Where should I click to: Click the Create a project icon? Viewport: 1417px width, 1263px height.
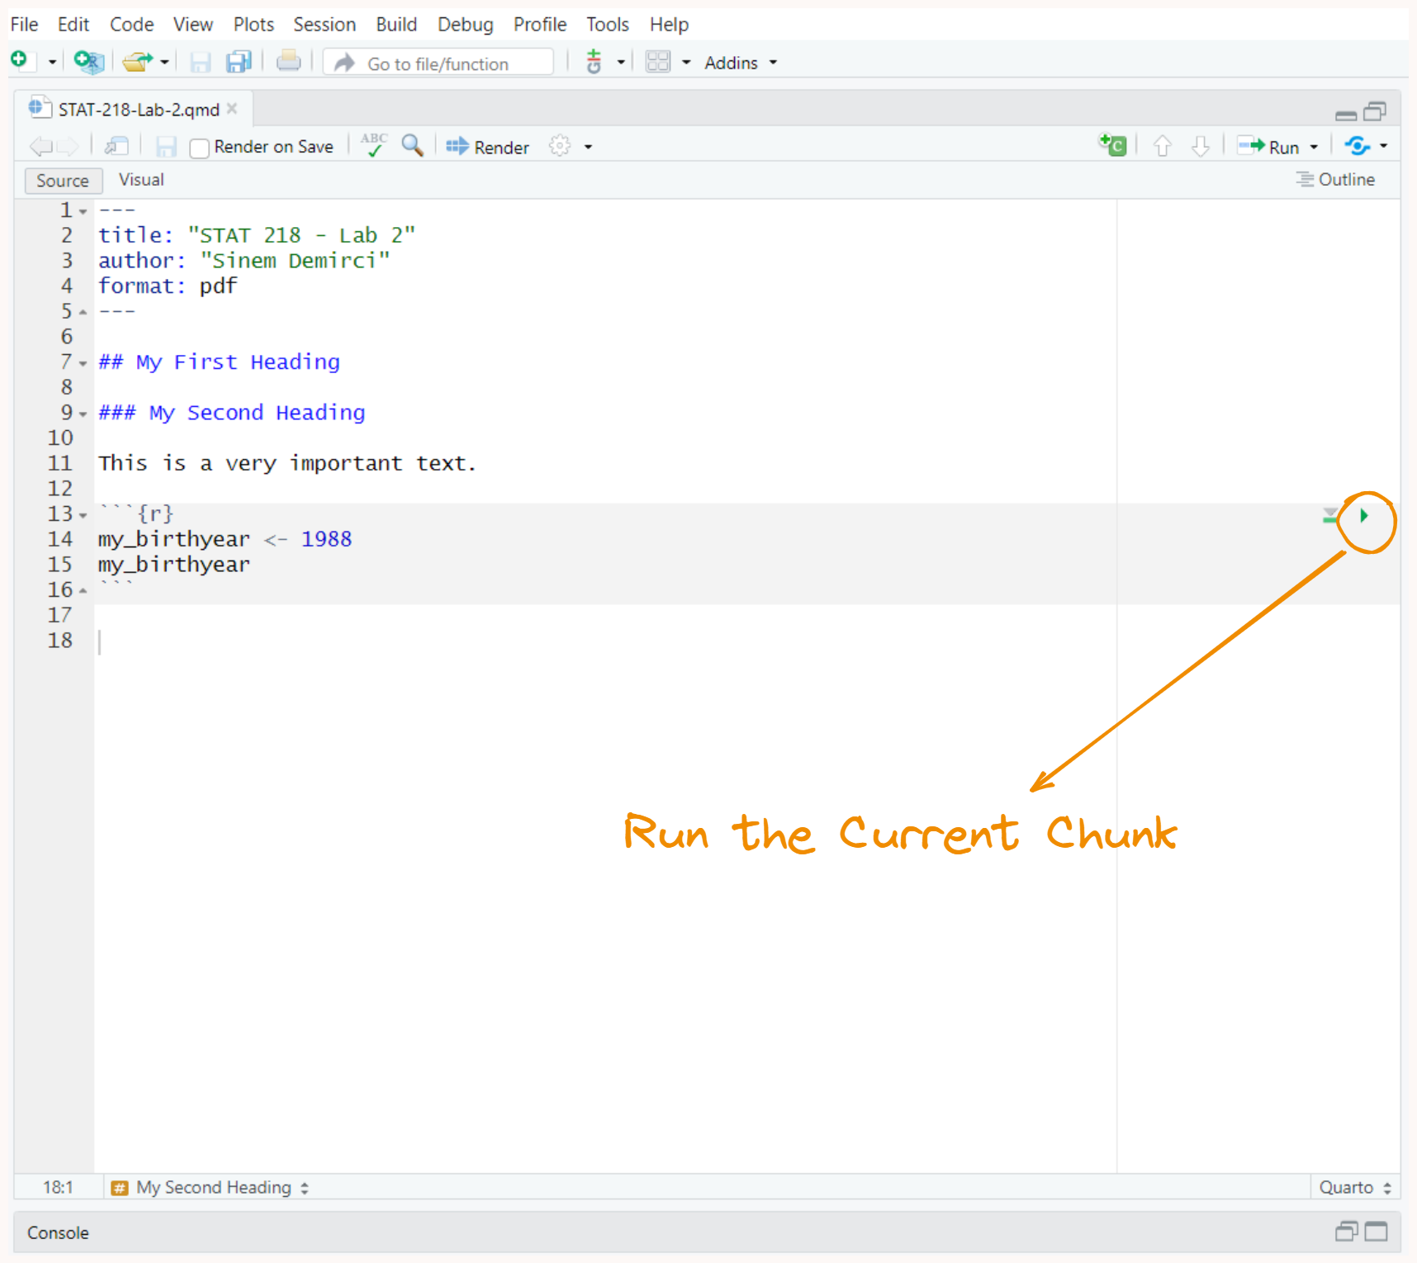click(x=88, y=62)
